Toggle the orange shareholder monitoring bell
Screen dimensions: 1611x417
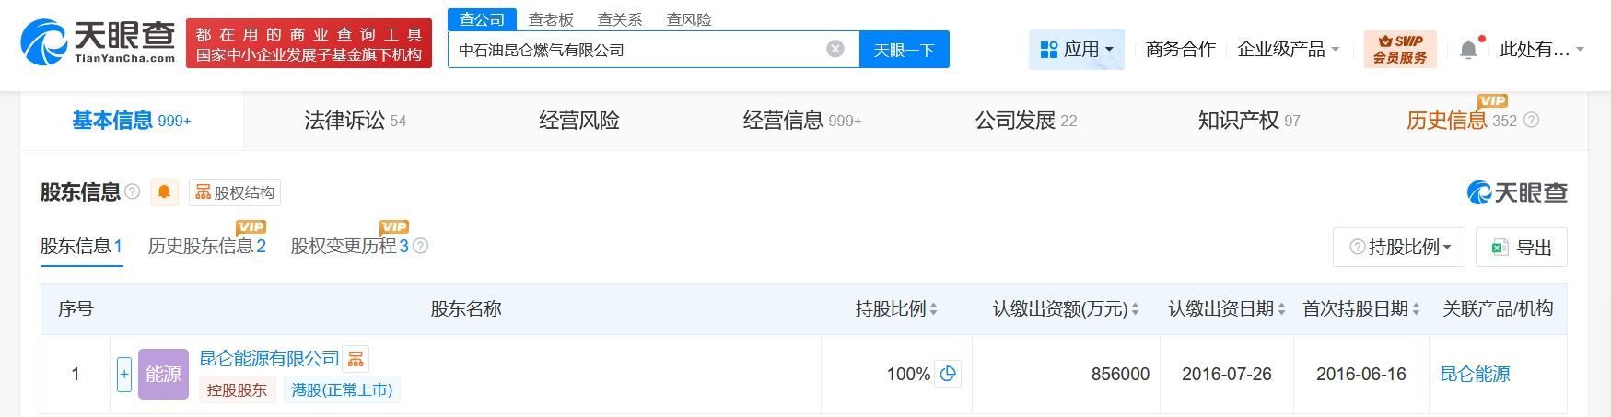click(x=164, y=191)
